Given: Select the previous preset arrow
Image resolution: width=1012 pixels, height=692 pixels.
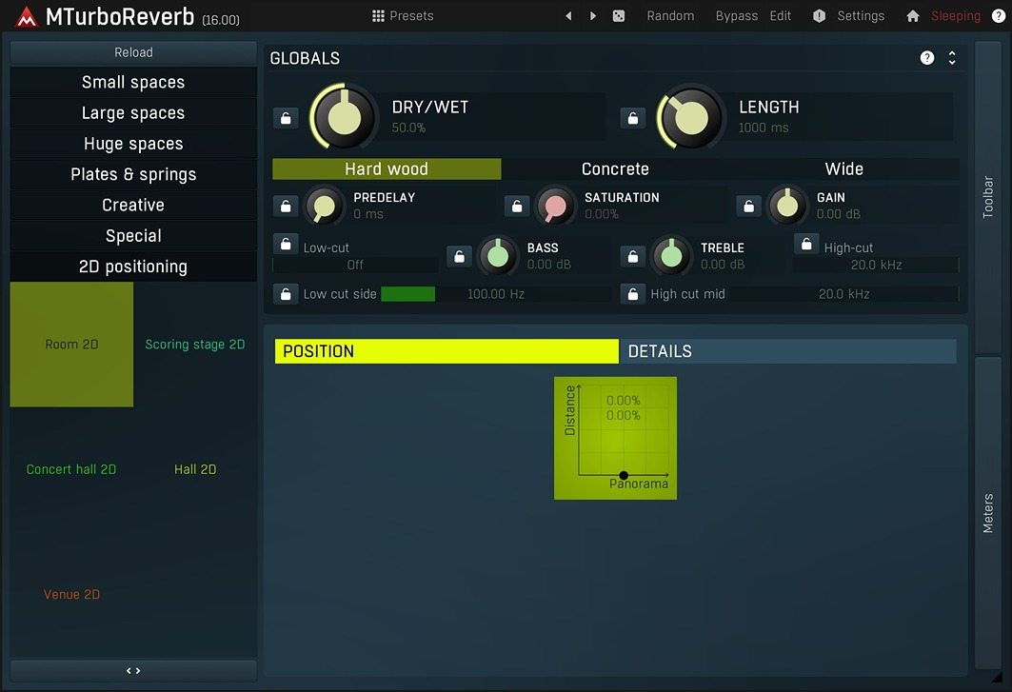Looking at the screenshot, I should (x=568, y=15).
